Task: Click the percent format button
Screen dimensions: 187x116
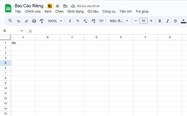Action: click(78, 21)
